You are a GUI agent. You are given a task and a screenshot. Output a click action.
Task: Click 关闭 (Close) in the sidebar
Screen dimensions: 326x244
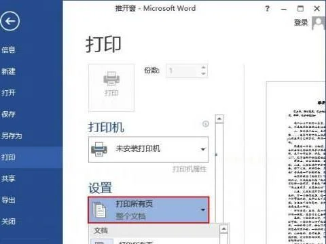(x=8, y=222)
